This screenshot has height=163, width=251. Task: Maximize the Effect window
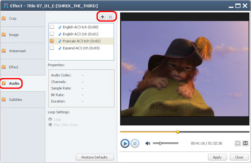pos(238,6)
